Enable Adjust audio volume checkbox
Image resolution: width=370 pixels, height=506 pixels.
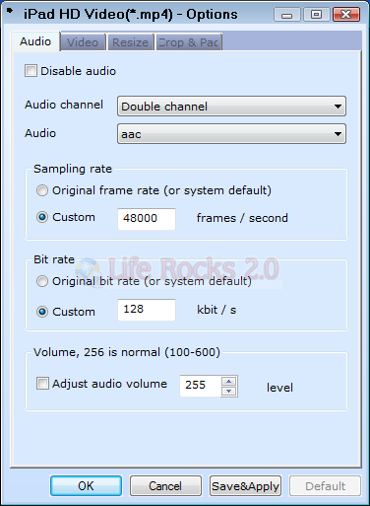[42, 384]
